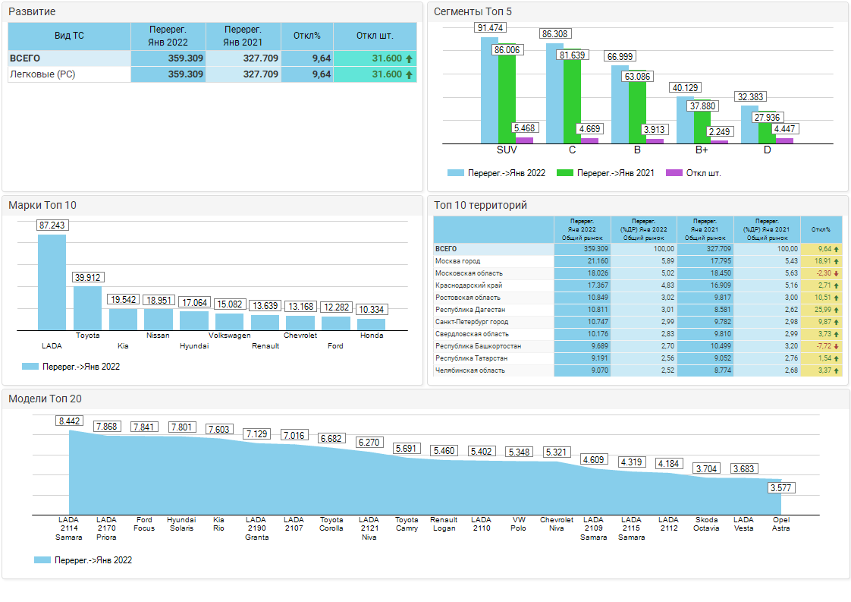Click the SUV data label 91.474
The height and width of the screenshot is (602, 851).
point(491,28)
